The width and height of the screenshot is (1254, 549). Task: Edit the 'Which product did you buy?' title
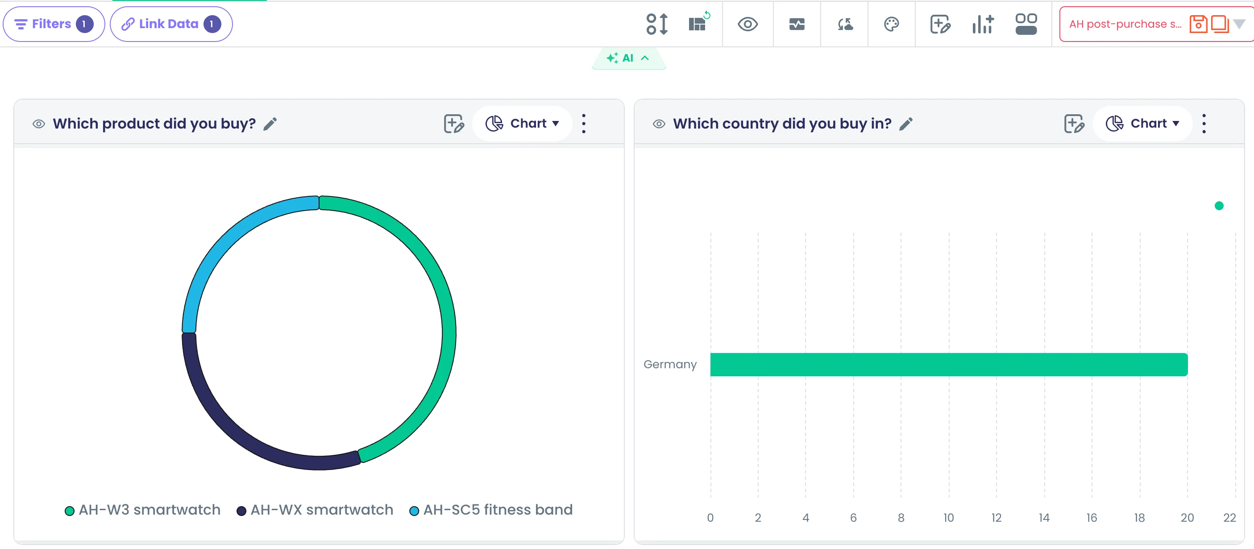pyautogui.click(x=270, y=124)
